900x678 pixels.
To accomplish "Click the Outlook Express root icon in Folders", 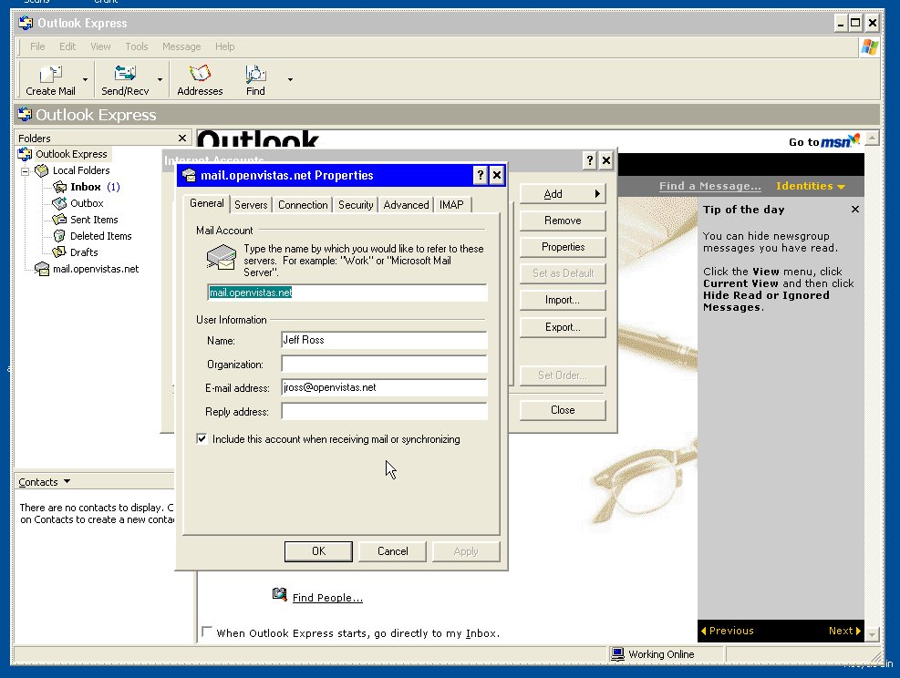I will click(25, 154).
